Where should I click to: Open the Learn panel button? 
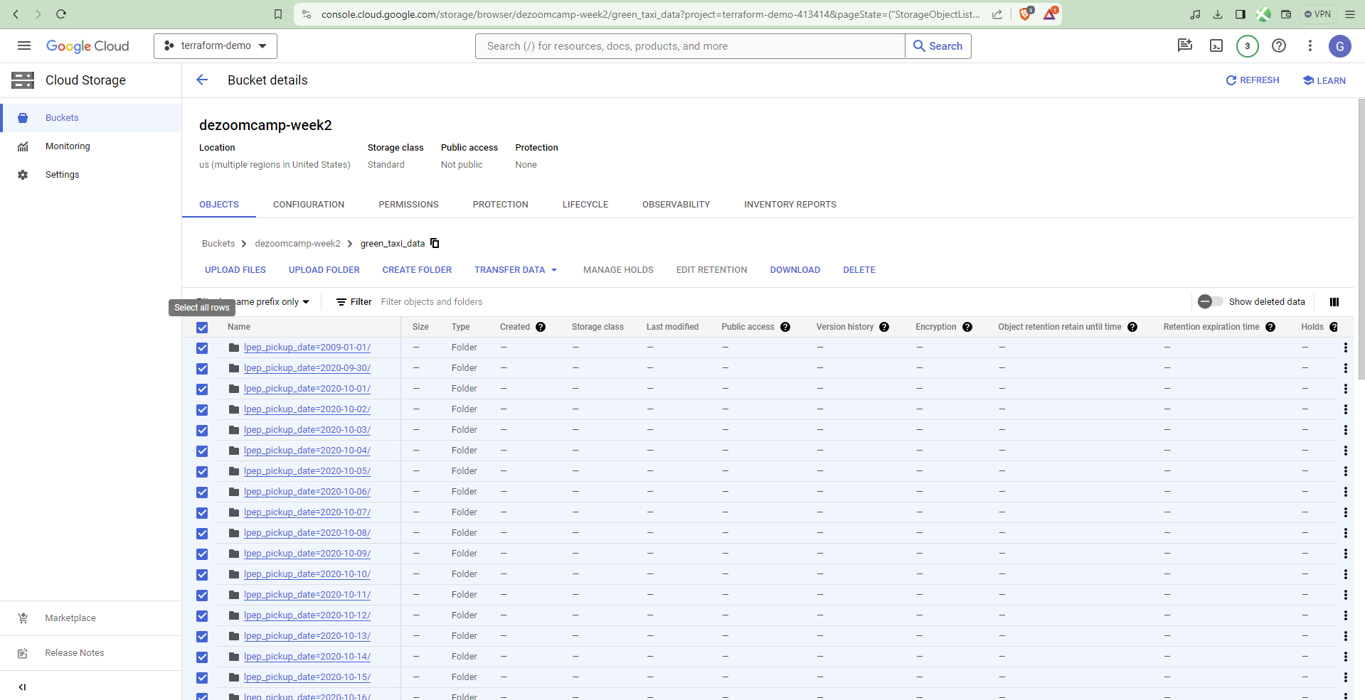coord(1324,80)
